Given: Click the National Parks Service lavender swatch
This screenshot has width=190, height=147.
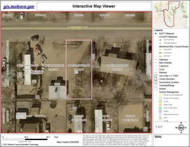Looking at the screenshot, I should coord(160,115).
